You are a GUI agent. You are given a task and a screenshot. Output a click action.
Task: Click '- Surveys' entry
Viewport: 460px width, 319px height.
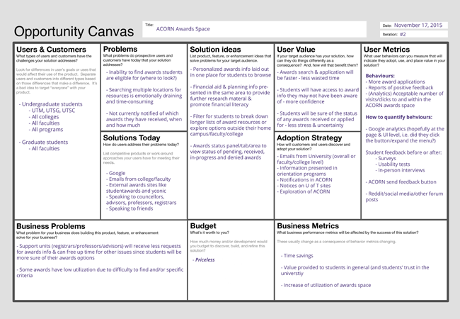coord(386,158)
